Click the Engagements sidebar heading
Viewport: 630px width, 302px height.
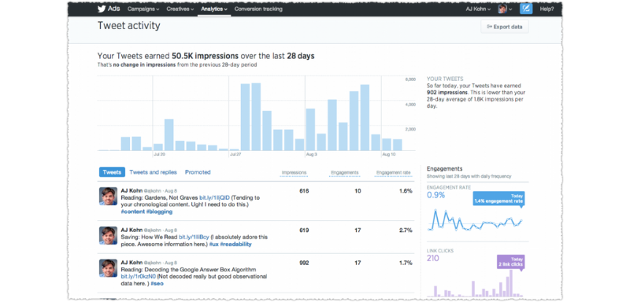click(x=444, y=169)
